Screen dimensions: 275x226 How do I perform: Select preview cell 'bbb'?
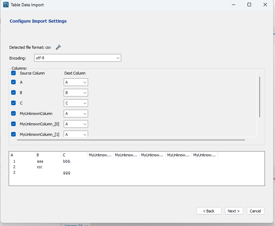click(66, 161)
